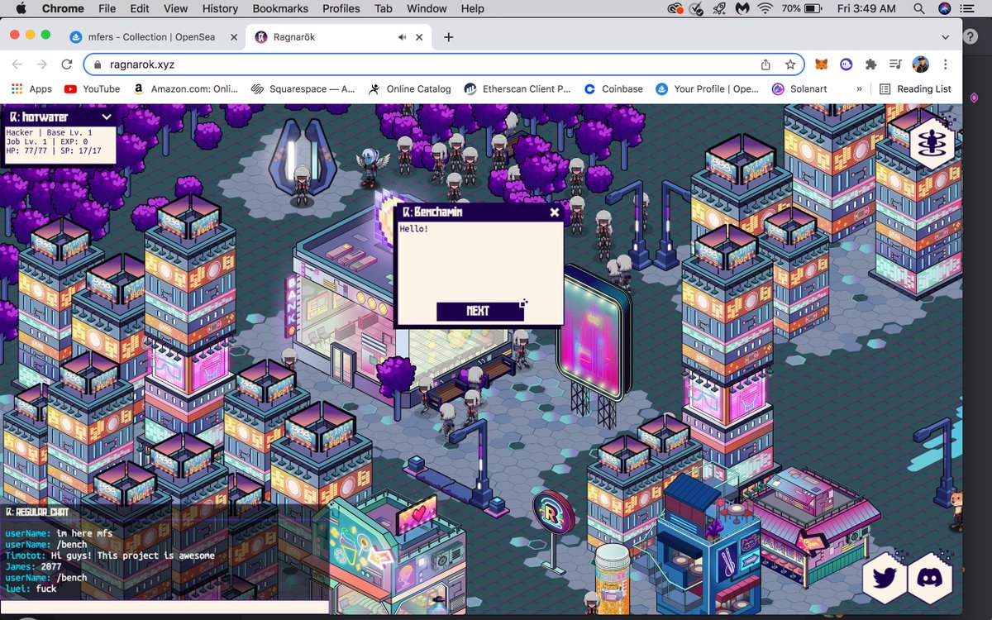Open Malwarebytes menu bar icon
This screenshot has width=992, height=620.
coord(742,8)
